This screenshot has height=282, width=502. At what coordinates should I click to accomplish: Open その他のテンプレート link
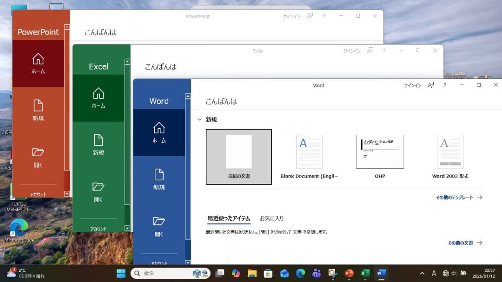coord(459,197)
